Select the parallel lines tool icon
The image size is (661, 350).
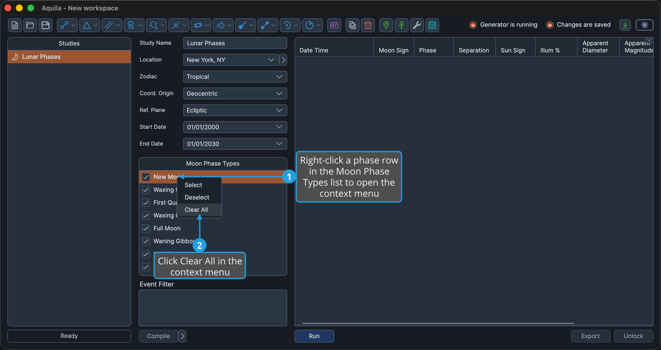click(109, 25)
